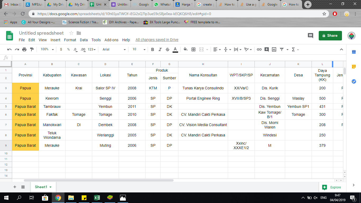Viewport: 361px width, 203px height.
Task: Add a new sheet with plus
Action: coord(15,187)
